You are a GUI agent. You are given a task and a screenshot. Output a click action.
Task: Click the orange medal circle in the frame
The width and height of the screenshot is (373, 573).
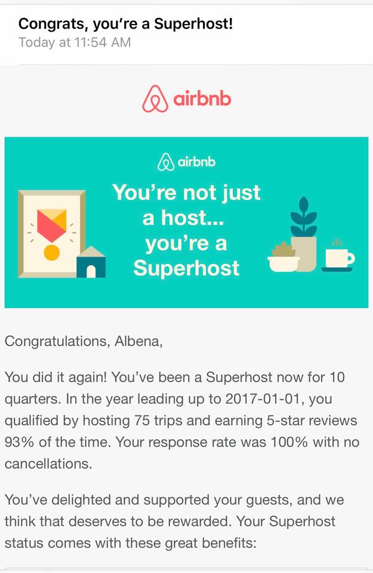click(52, 252)
